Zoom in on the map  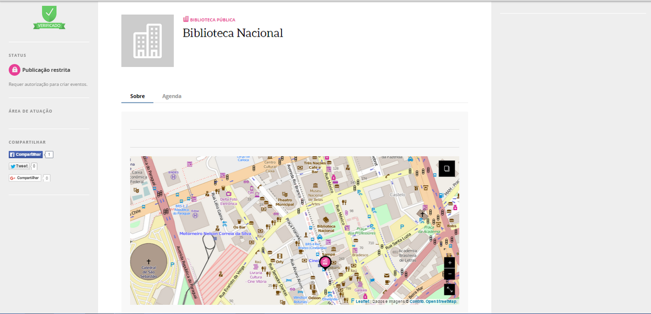(x=450, y=263)
